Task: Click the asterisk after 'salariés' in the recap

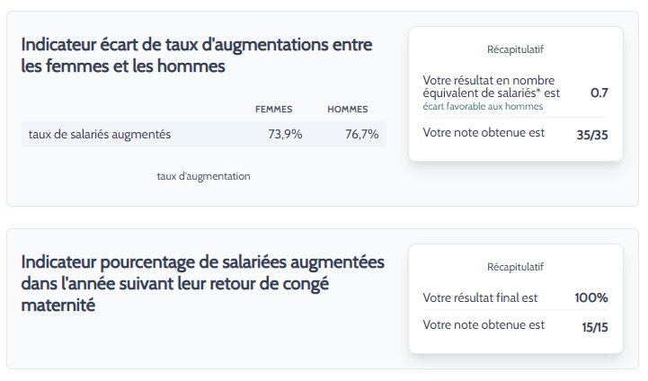Action: [x=538, y=92]
